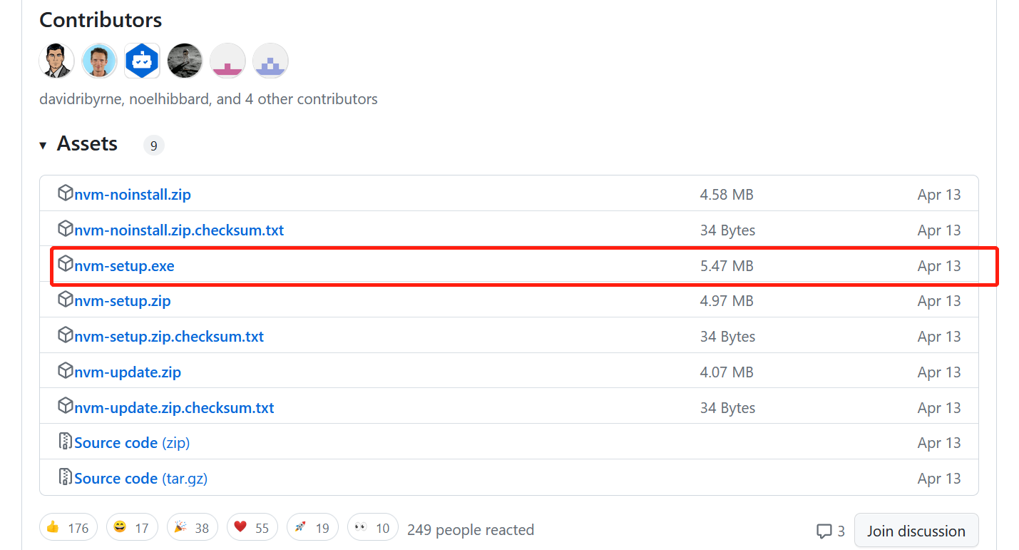Open the pink identicon contributor avatar

pyautogui.click(x=228, y=61)
